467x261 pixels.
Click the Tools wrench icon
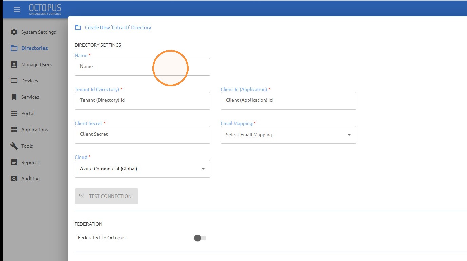point(14,146)
